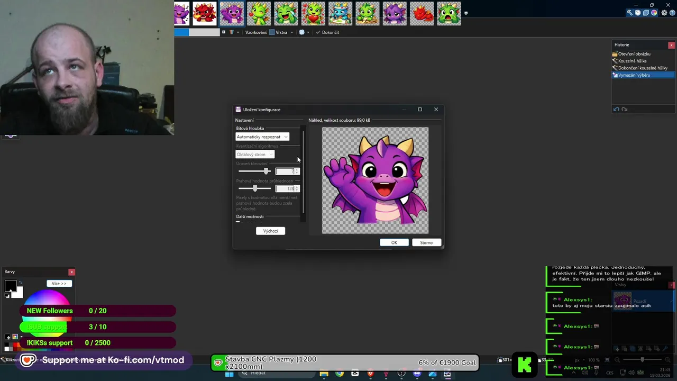Open the Vzorkování Vrstva sampling dropdown
Image resolution: width=677 pixels, height=381 pixels.
pyautogui.click(x=281, y=32)
